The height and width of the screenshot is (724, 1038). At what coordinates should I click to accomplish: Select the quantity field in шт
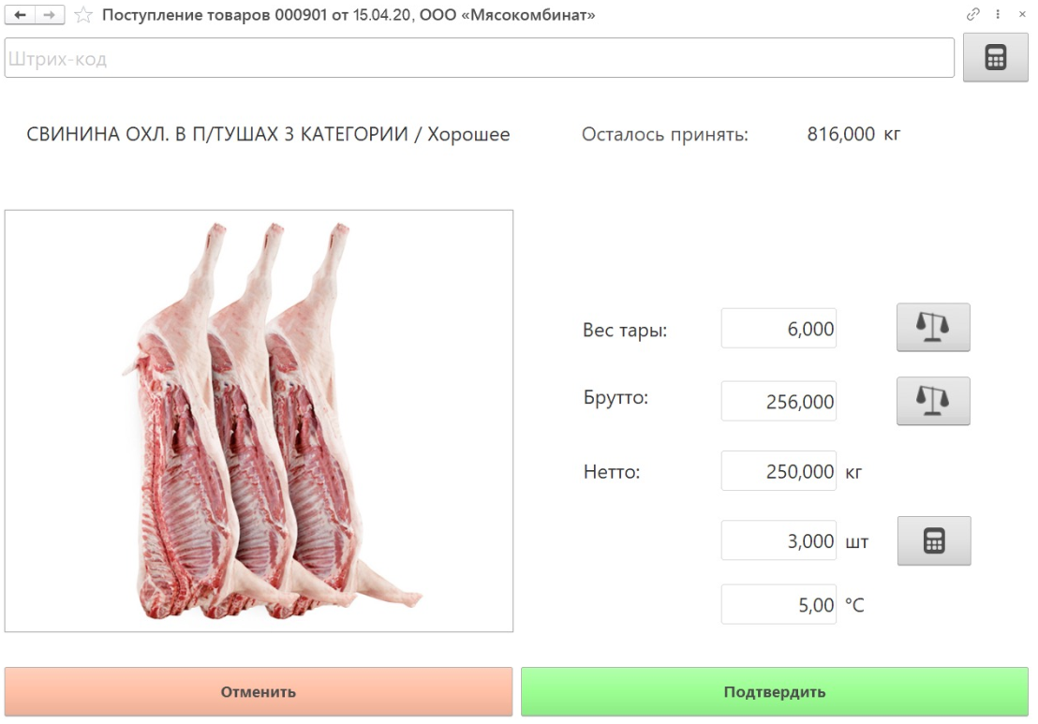point(778,540)
